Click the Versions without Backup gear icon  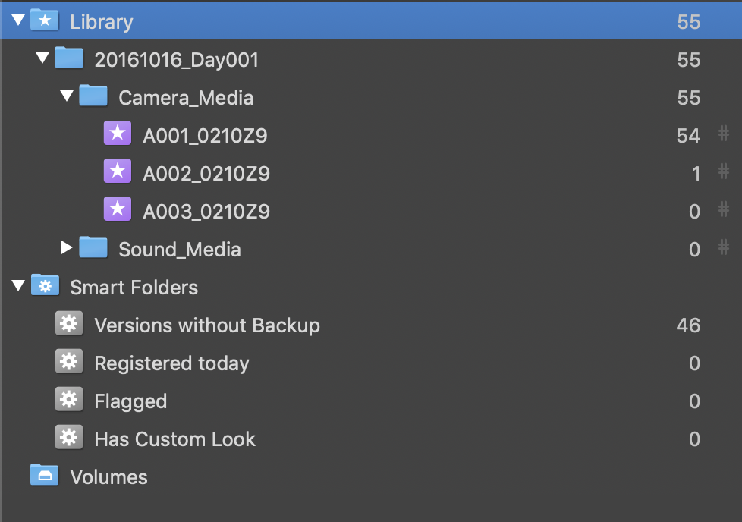[x=69, y=324]
